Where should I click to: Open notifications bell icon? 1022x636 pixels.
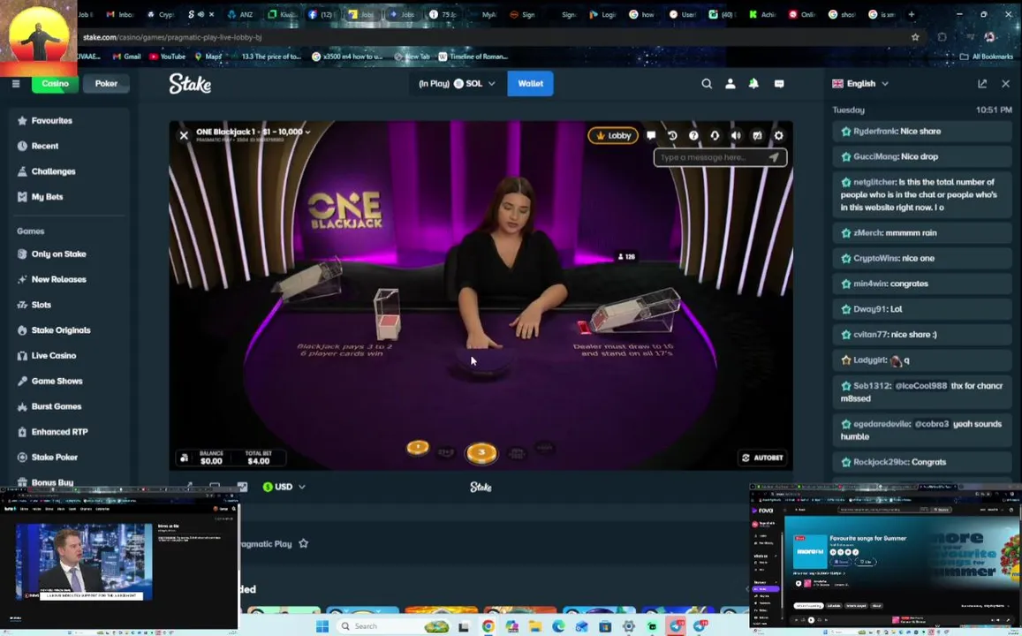753,83
